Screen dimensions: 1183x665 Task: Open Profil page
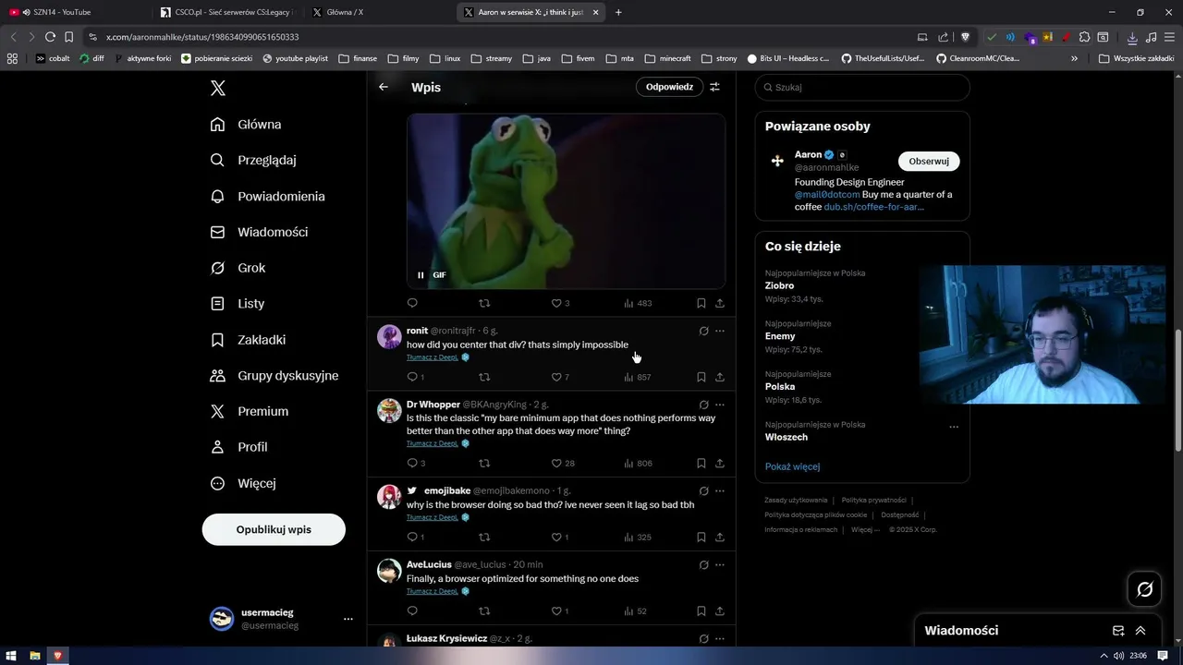238,447
